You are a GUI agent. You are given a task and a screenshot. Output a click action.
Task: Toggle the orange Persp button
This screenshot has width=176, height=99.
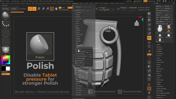tap(149, 38)
